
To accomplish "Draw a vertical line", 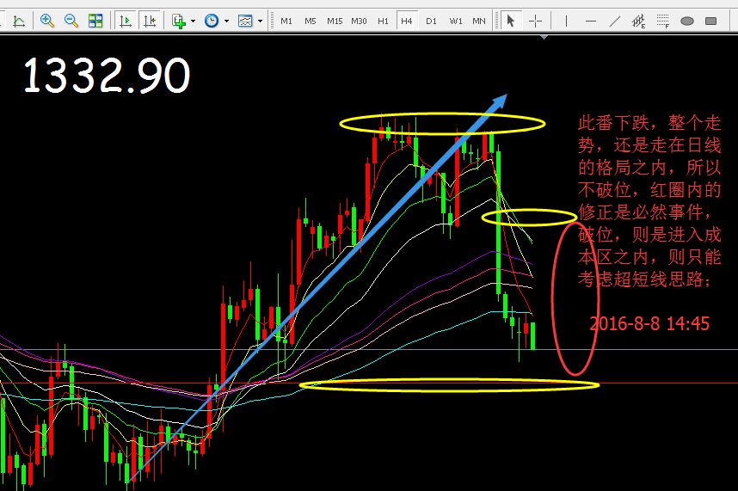I will click(x=566, y=21).
